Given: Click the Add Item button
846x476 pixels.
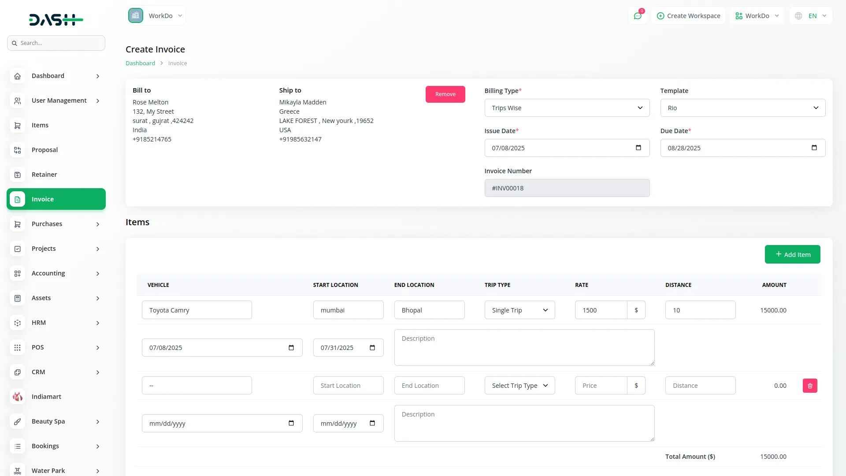Looking at the screenshot, I should click(x=792, y=254).
